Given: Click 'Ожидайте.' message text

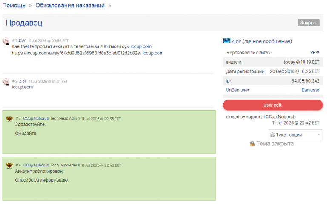Looking at the screenshot, I should point(26,133).
